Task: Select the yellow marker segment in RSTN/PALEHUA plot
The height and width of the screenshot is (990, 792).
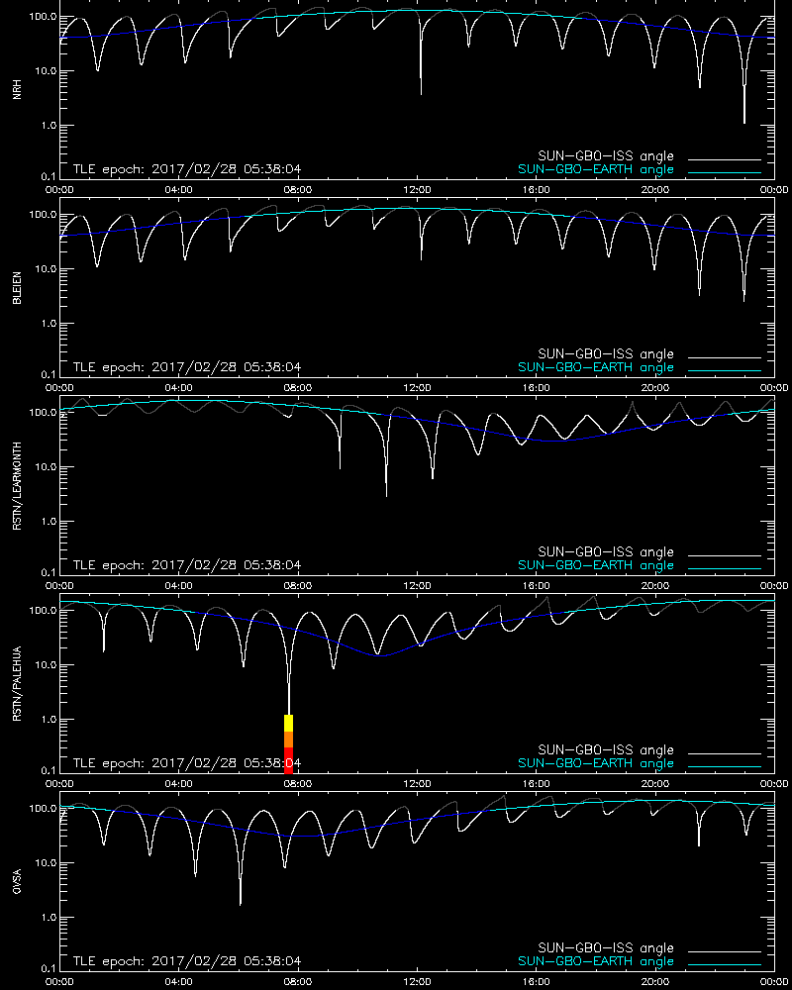Action: (x=289, y=724)
